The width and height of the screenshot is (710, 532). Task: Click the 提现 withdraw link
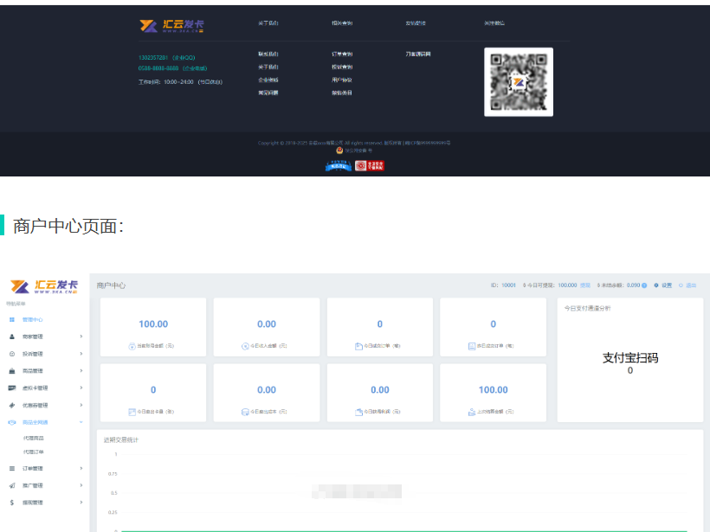584,285
